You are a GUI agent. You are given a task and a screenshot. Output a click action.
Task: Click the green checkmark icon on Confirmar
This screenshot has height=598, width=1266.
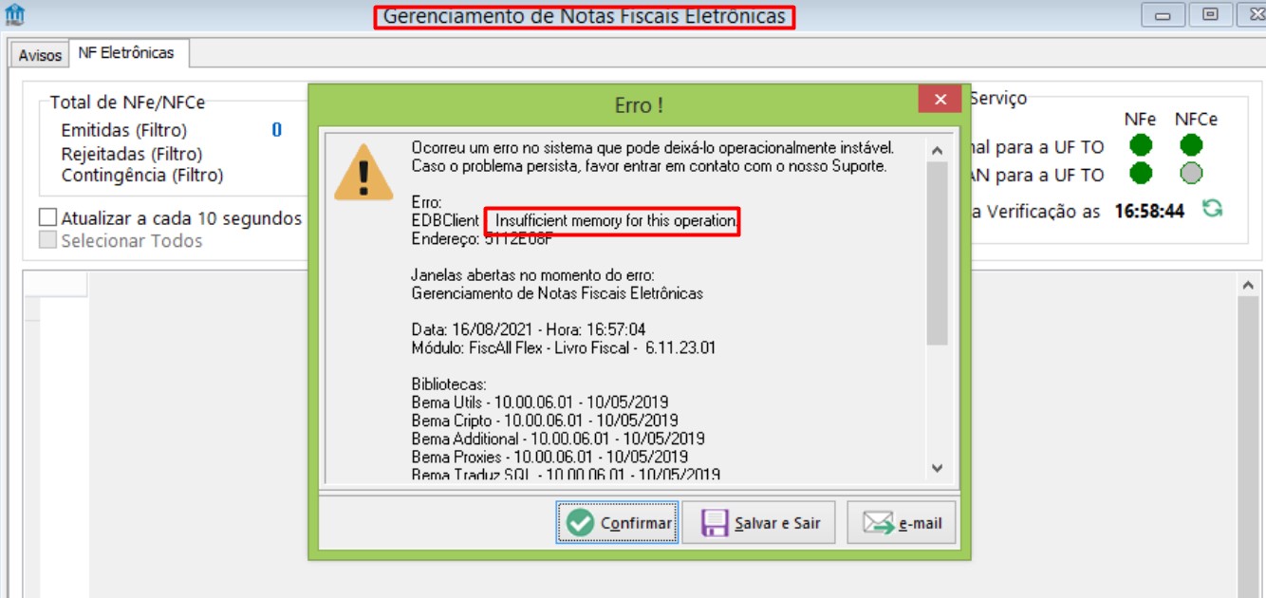(580, 523)
